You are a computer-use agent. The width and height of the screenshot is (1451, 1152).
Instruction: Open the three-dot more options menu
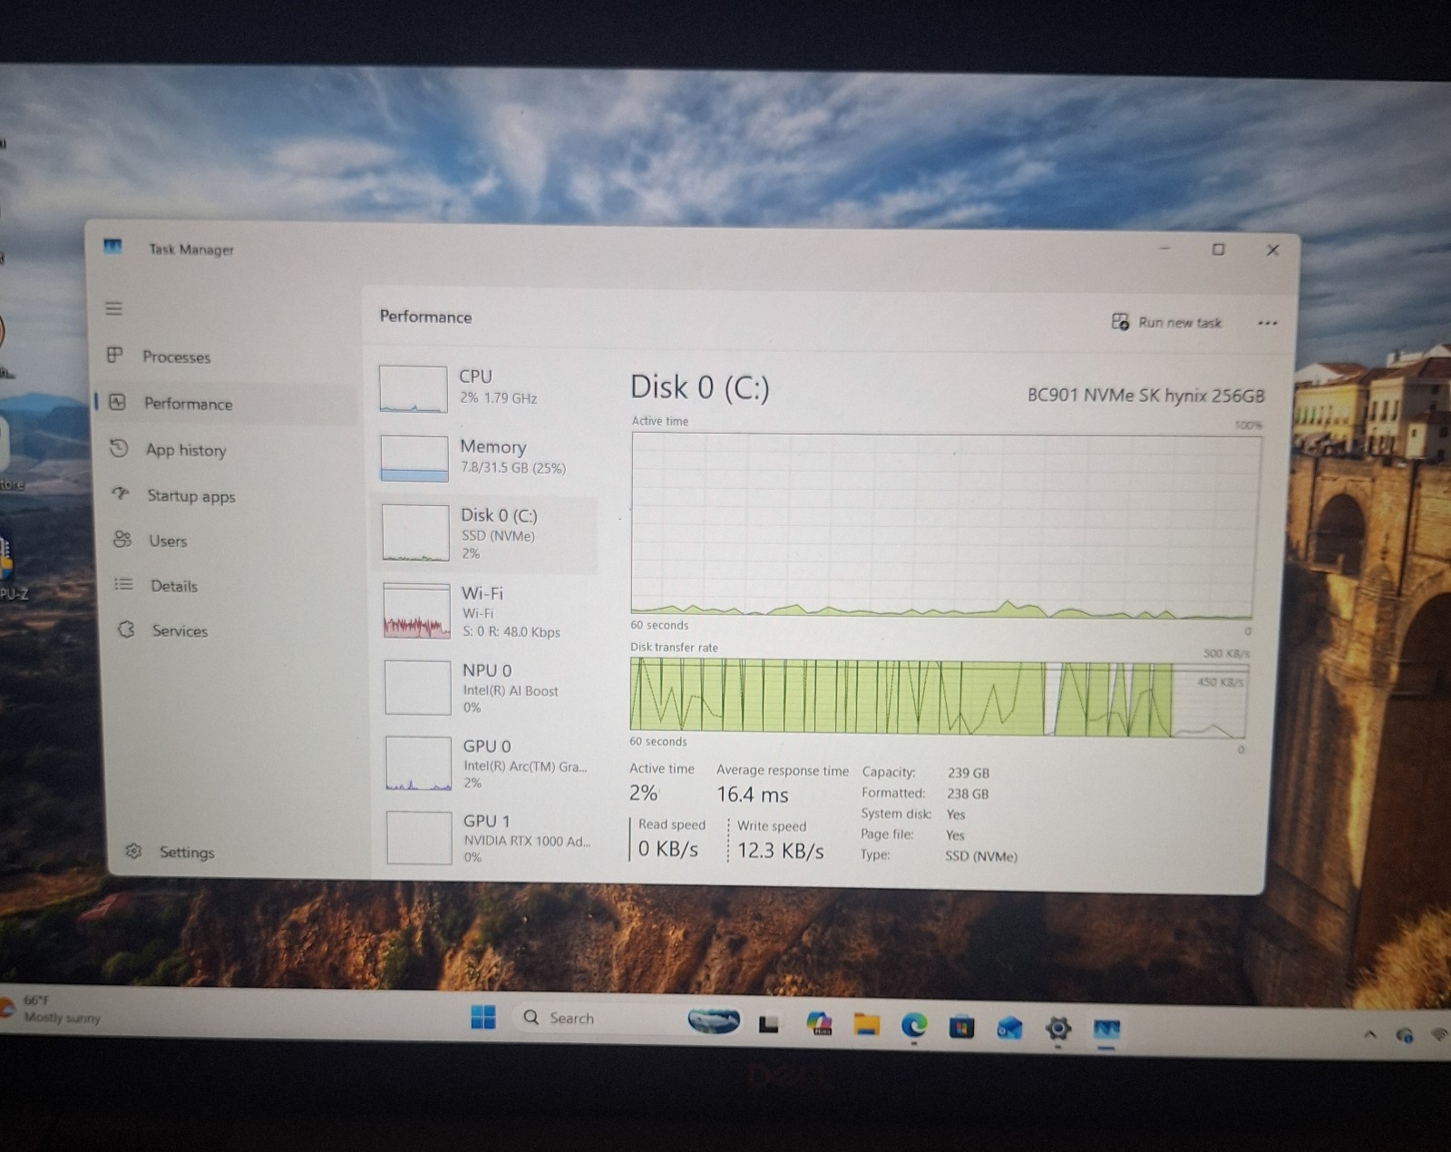(x=1268, y=323)
